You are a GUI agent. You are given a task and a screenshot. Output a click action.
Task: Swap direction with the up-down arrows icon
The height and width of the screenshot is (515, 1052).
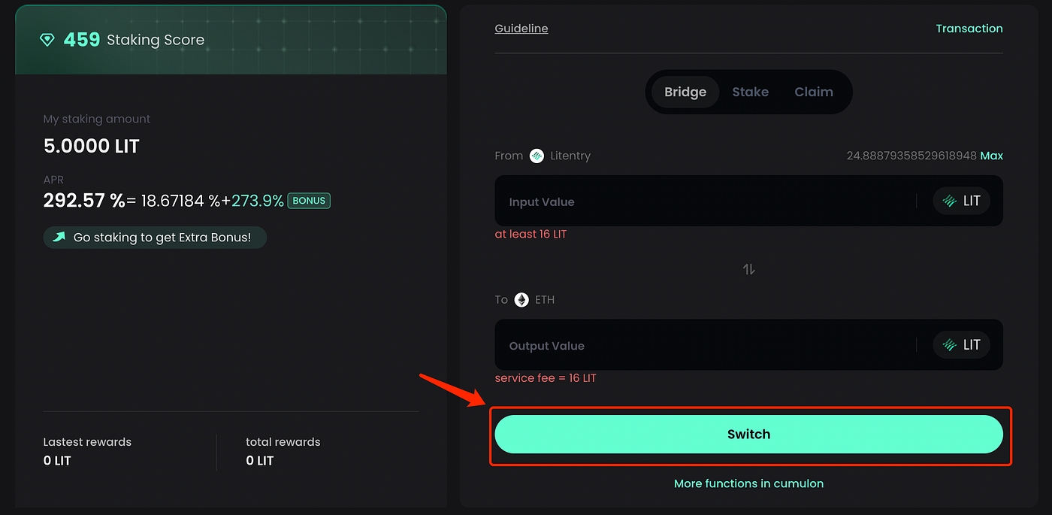point(748,268)
